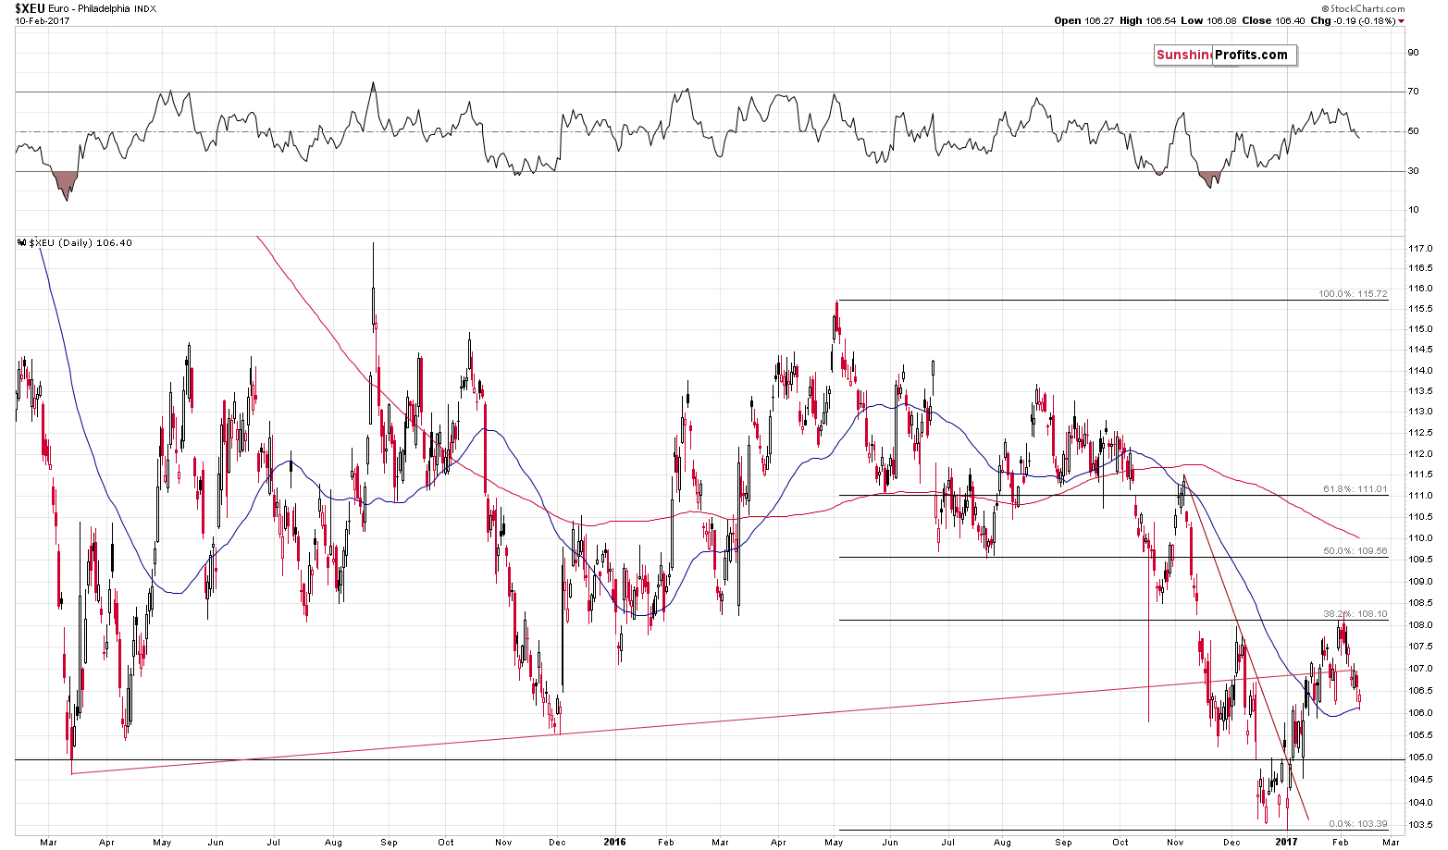The image size is (1448, 850).
Task: Click the candlestick legend icon beside $XEU (Daily)
Action: (21, 243)
